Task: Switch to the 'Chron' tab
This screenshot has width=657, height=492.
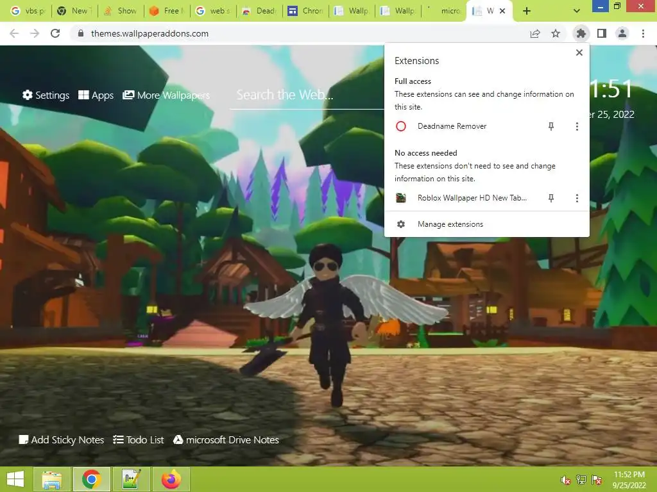Action: coord(305,11)
